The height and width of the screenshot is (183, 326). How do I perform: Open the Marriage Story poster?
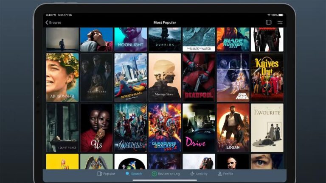pyautogui.click(x=165, y=78)
